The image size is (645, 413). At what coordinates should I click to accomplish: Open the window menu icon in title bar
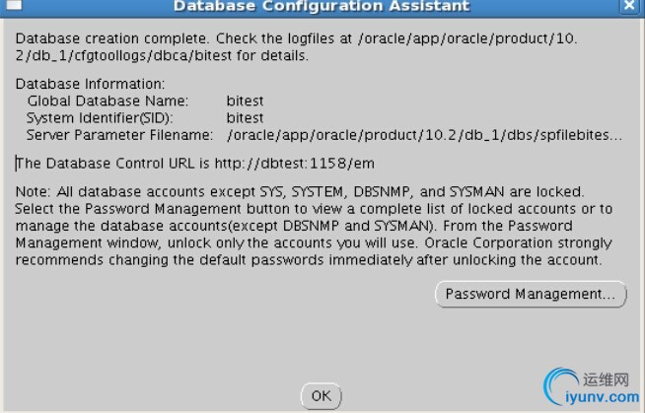pyautogui.click(x=14, y=5)
